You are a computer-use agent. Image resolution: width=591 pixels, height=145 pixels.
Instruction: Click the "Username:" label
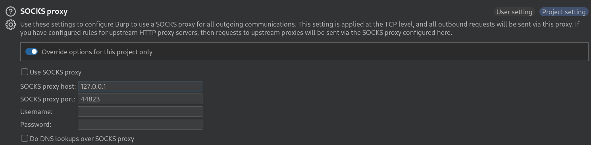coord(36,112)
